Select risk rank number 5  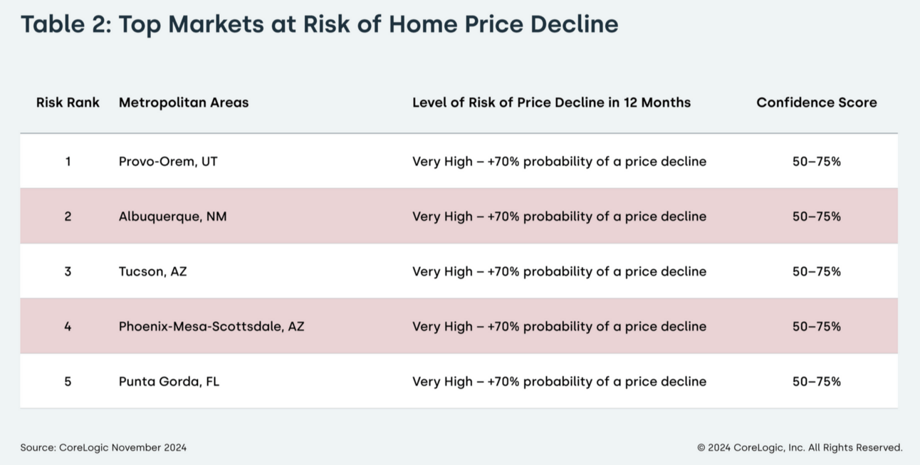(x=68, y=382)
